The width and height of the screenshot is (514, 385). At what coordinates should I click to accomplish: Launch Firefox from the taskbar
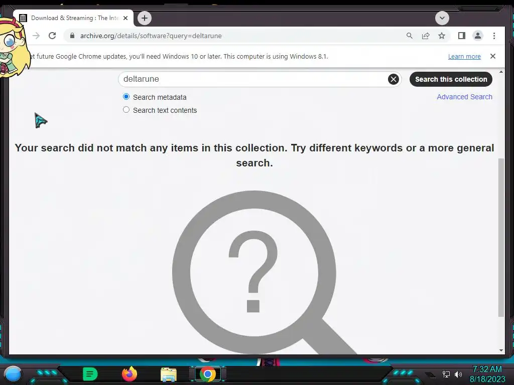coord(130,374)
